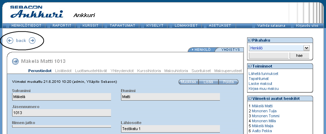This screenshot has width=326, height=134.
Task: Select the Yhteydenotot subtab
Action: coord(122,71)
